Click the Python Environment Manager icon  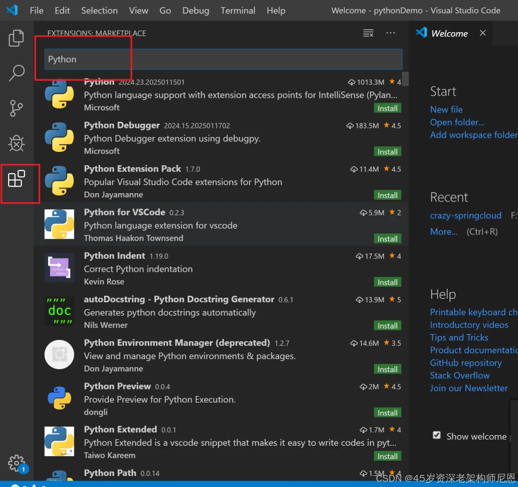59,355
